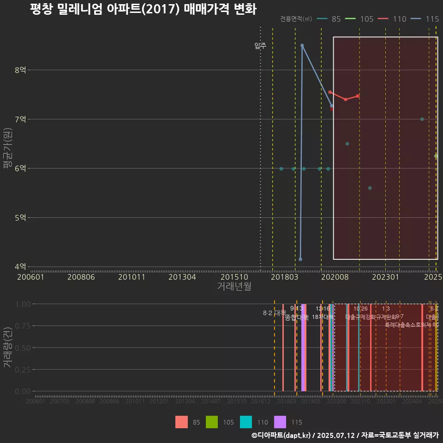Click the '6억' y-axis label
Screen dimensions: 443x443
click(20, 168)
